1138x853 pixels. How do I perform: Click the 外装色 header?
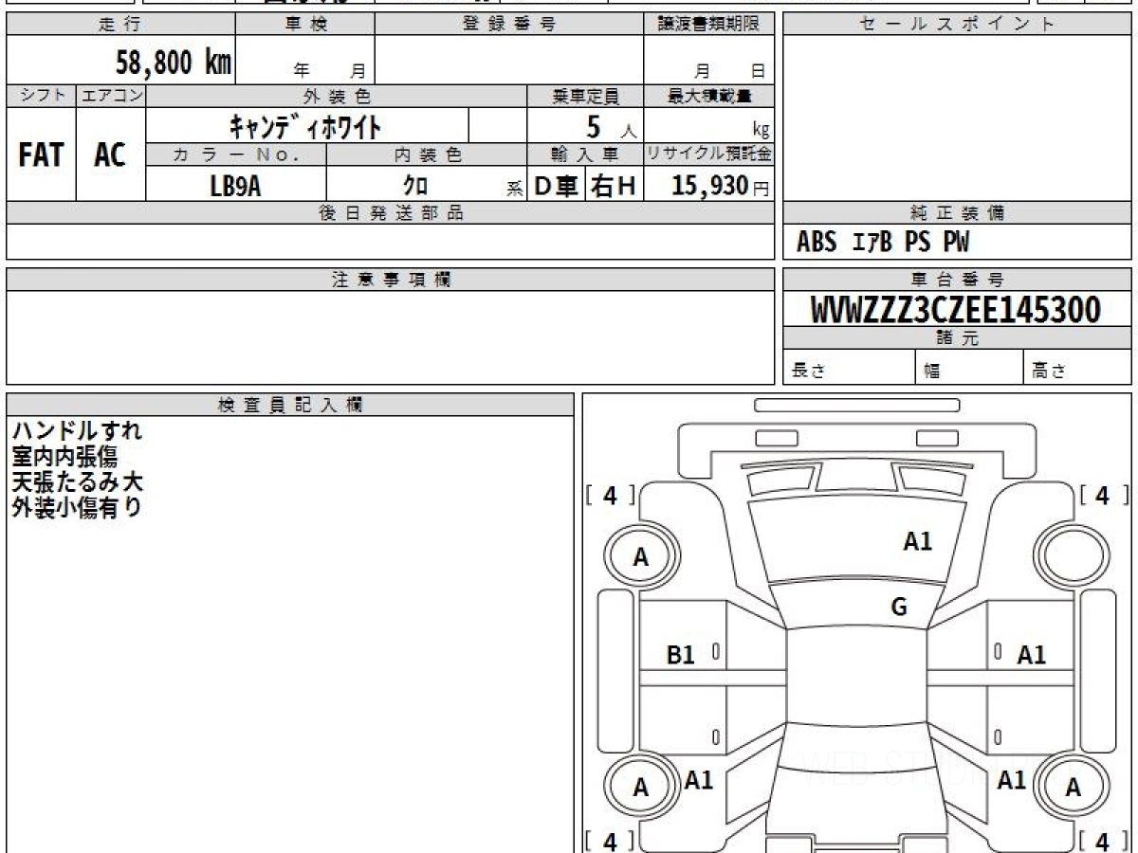point(337,96)
